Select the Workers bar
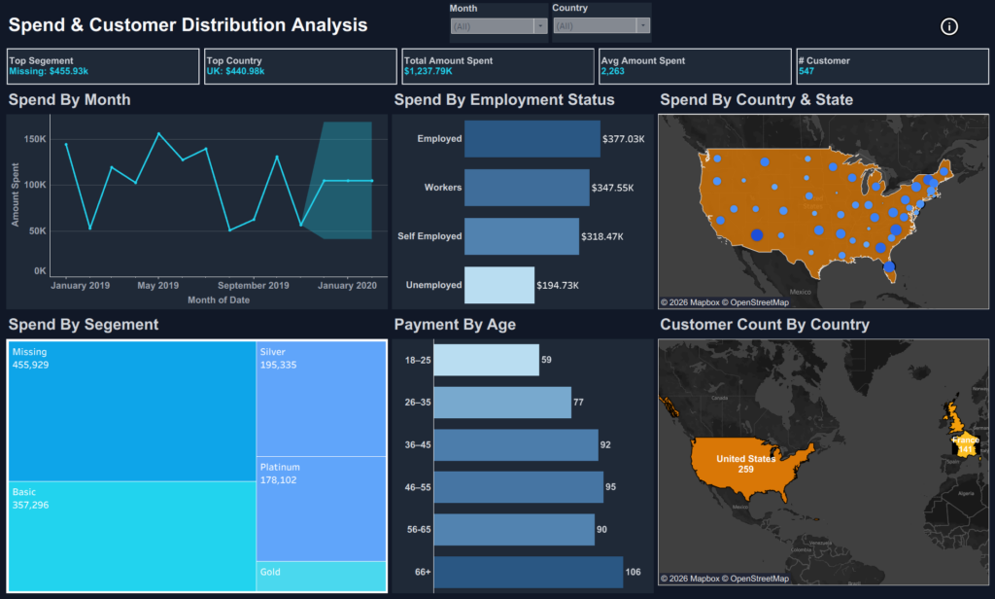Viewport: 995px width, 599px height. coord(527,188)
